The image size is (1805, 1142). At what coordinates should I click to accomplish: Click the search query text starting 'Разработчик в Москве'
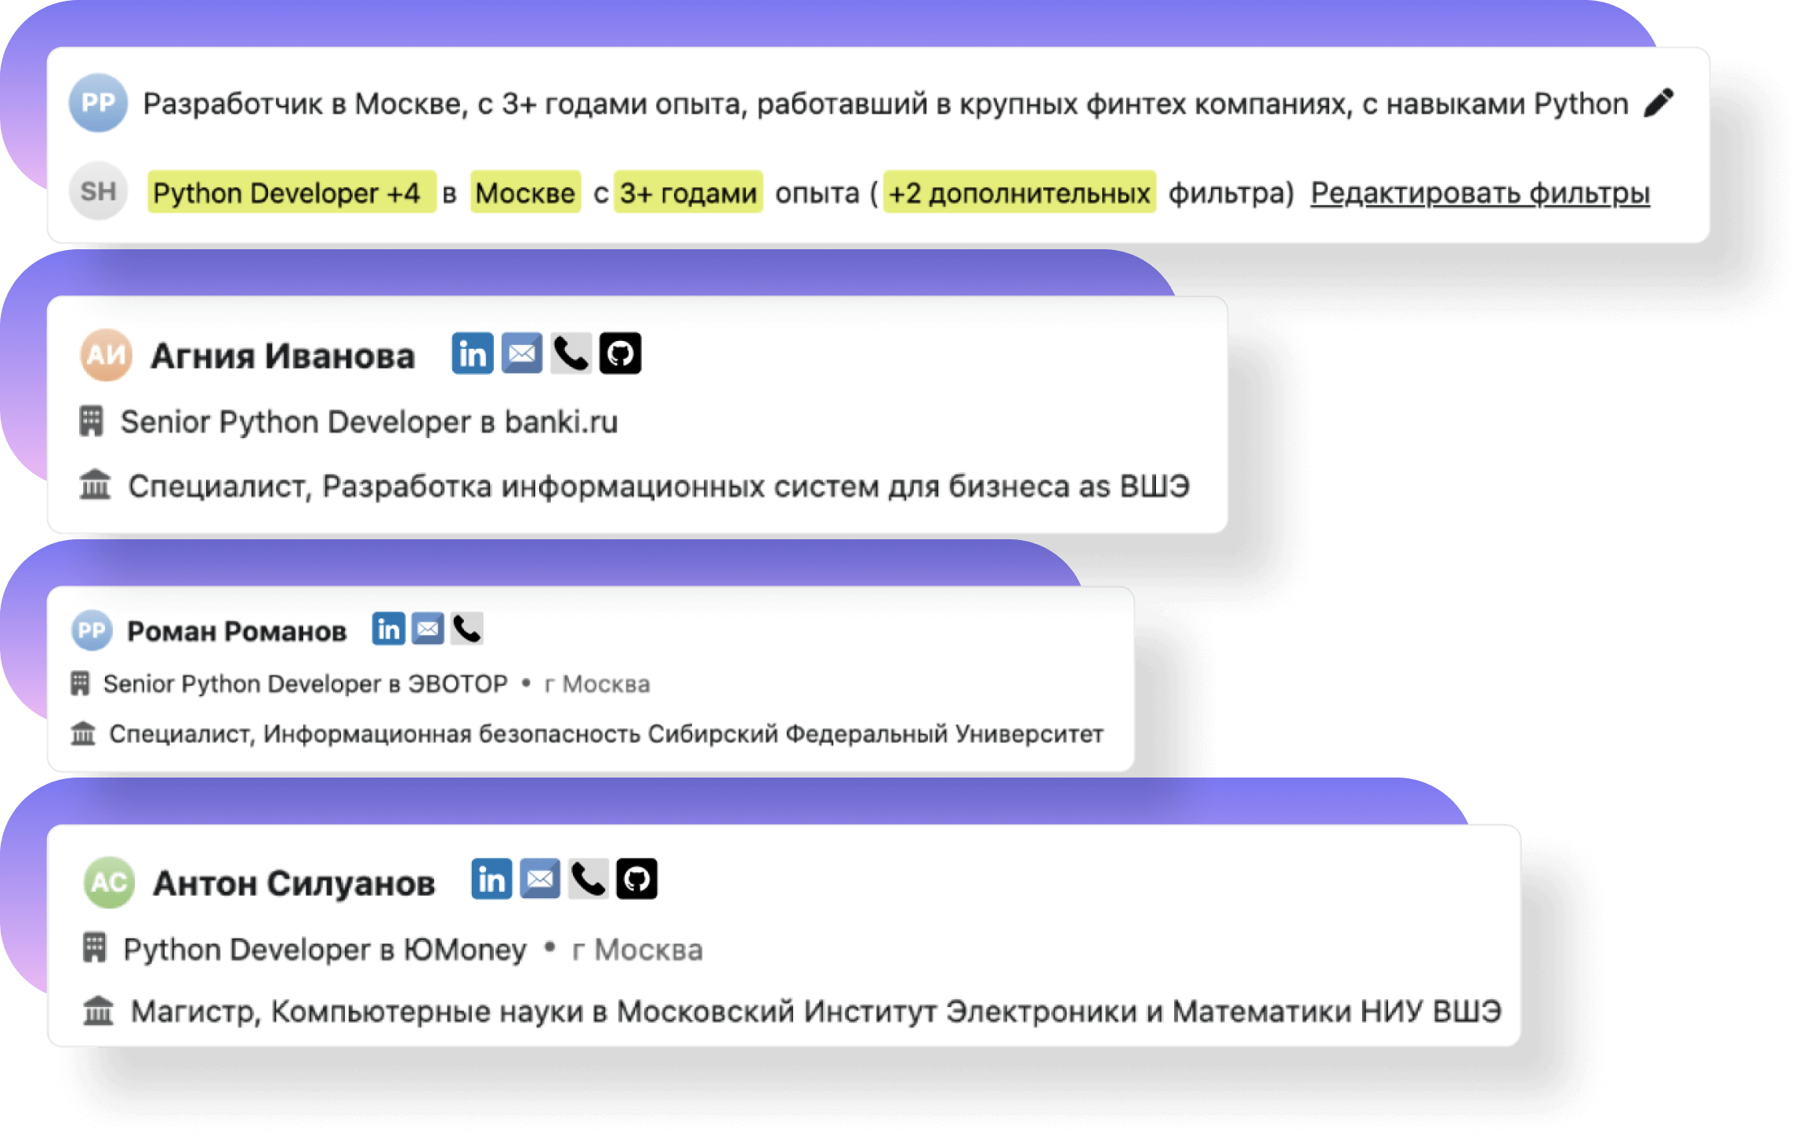coord(885,103)
